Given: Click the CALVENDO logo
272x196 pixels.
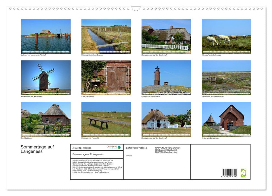Looking at the screenshot, I should click(x=114, y=147).
